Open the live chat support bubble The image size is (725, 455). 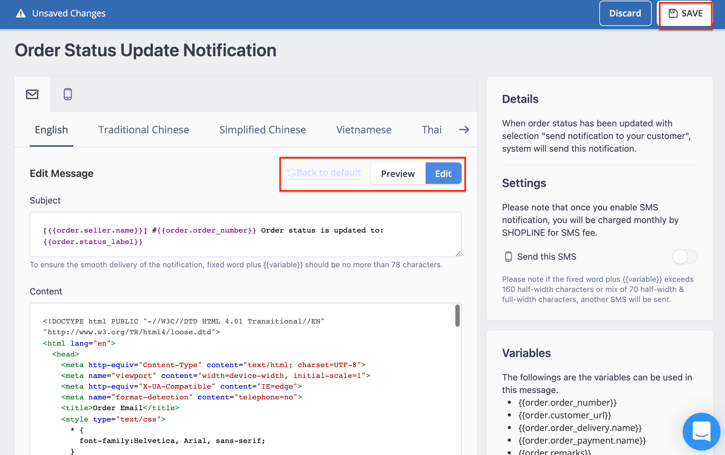pos(701,431)
